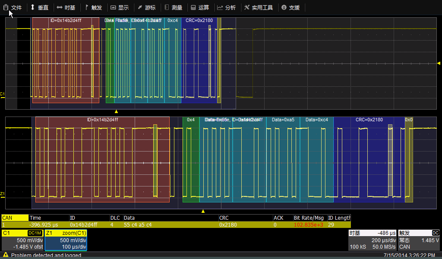Screen dimensions: 442x259
Task: Click the ID Length value 29
Action: tap(331, 225)
